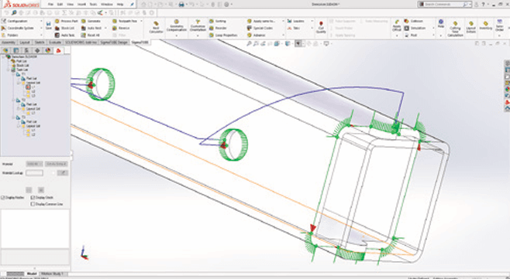Switch to the Sketch tab
The height and width of the screenshot is (279, 510).
[40, 43]
